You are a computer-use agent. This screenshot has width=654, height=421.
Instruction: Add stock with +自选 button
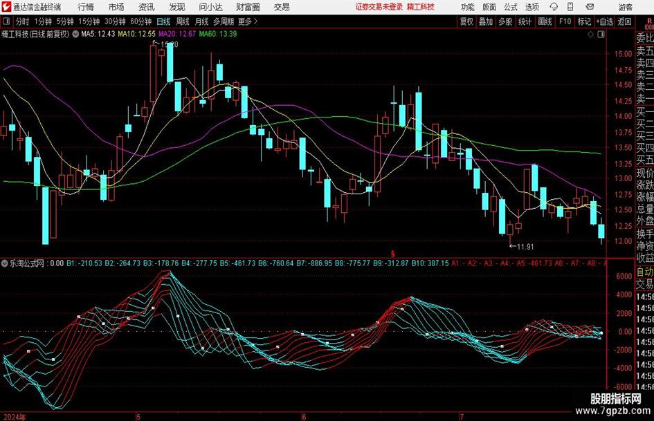click(604, 21)
